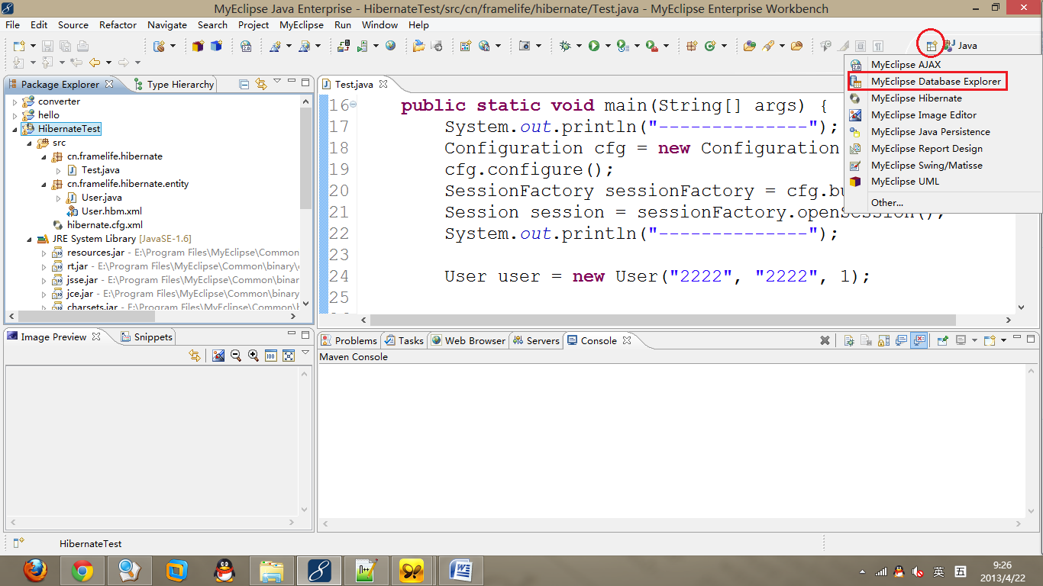
Task: Toggle Show Console When Output Changes
Action: point(902,340)
